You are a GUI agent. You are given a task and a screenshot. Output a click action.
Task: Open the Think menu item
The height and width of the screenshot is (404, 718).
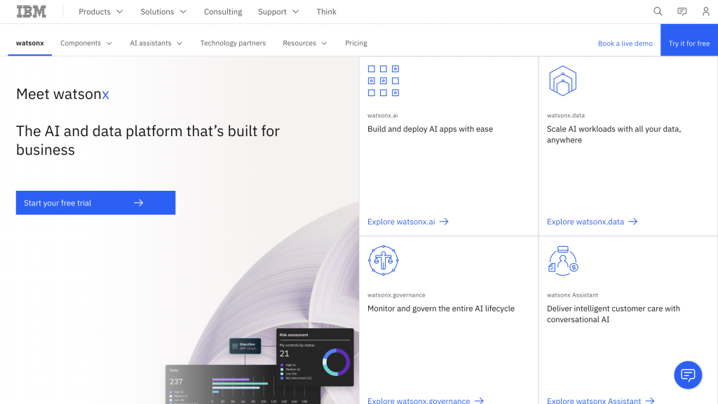327,11
